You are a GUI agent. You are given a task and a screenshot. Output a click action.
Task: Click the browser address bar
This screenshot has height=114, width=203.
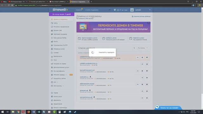click(102, 5)
